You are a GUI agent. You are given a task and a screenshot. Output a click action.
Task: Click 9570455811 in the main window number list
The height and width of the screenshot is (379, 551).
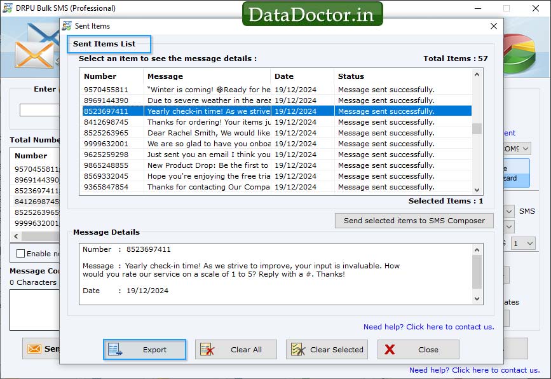click(37, 169)
